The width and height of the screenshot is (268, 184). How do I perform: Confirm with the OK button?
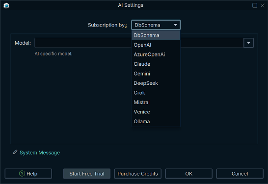tap(188, 174)
